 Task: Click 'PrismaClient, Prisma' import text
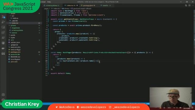[70, 15]
